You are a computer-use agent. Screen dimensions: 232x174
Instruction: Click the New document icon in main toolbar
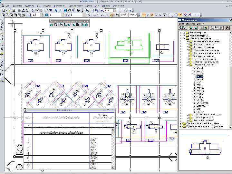point(3,10)
